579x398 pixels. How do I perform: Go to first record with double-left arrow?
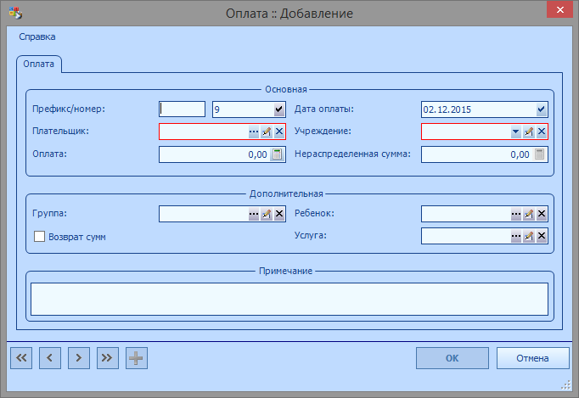(21, 358)
